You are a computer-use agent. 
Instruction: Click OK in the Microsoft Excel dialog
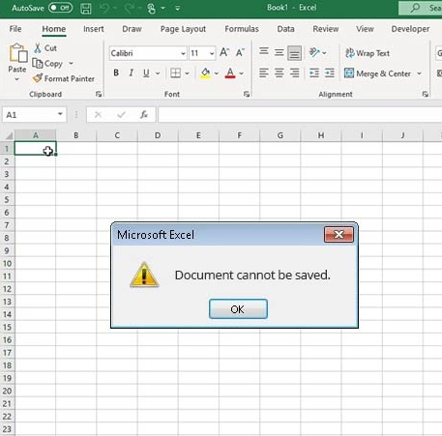coord(238,309)
